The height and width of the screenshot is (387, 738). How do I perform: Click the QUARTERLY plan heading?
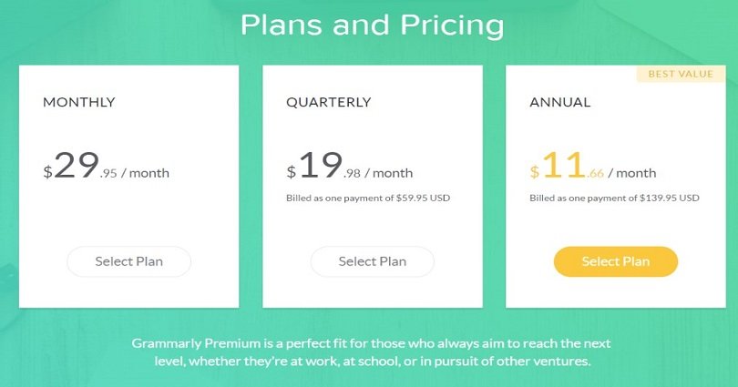point(329,102)
